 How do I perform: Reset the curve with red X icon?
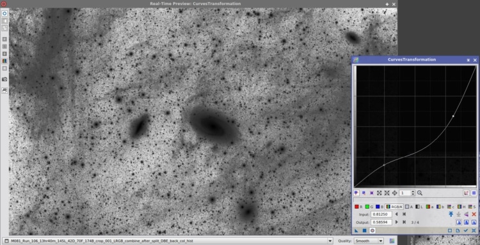click(x=474, y=214)
